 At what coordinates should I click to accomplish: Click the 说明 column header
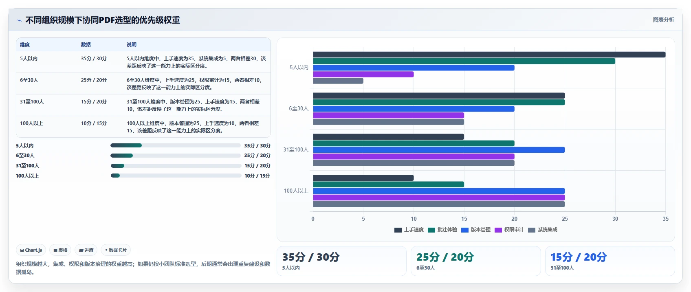[x=132, y=45]
